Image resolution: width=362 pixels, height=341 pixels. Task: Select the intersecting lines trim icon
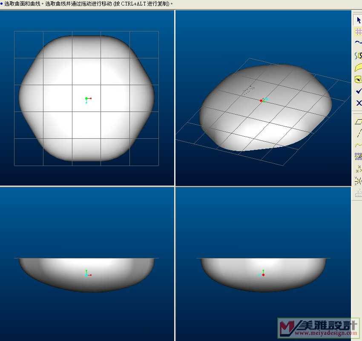pyautogui.click(x=358, y=181)
